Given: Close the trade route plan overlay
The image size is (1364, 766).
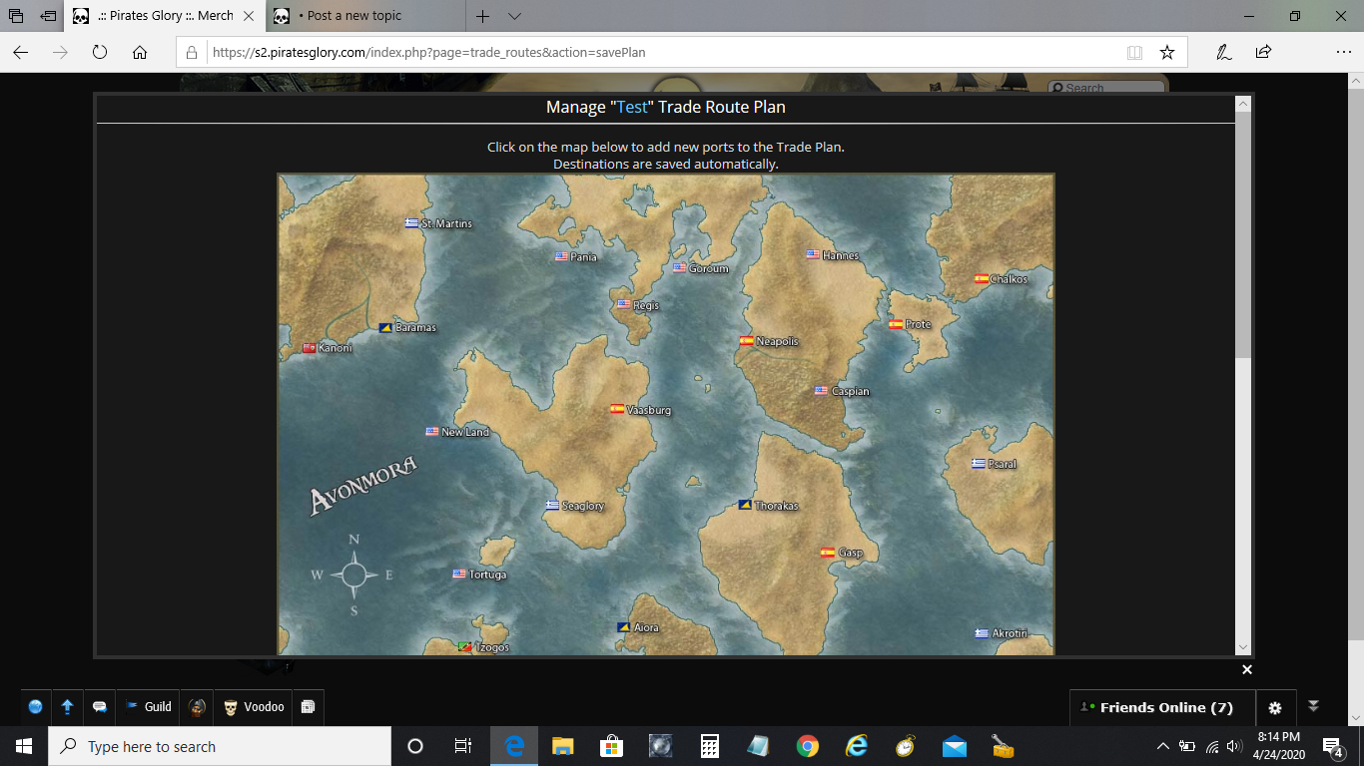Looking at the screenshot, I should [1246, 669].
